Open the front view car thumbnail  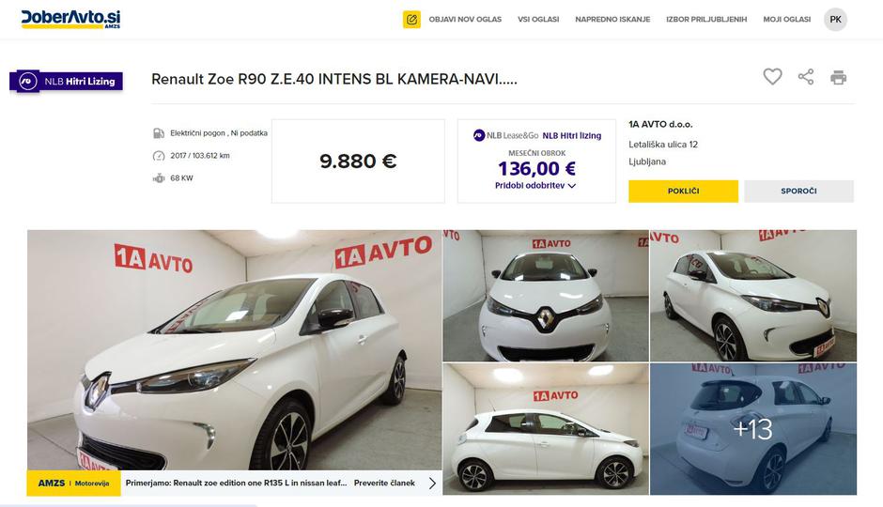click(546, 296)
